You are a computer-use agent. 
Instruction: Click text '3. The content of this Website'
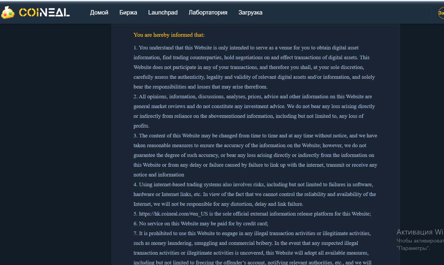tap(167, 136)
